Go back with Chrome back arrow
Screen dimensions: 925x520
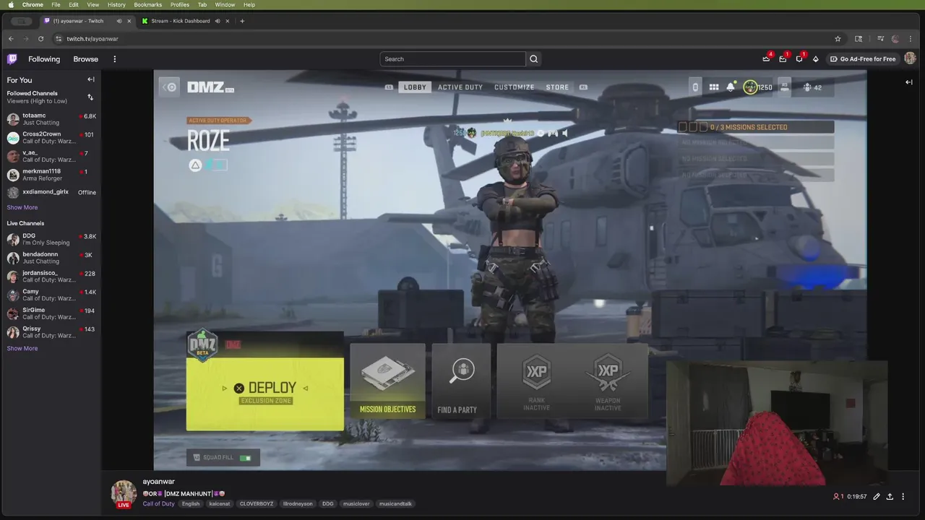(x=11, y=39)
